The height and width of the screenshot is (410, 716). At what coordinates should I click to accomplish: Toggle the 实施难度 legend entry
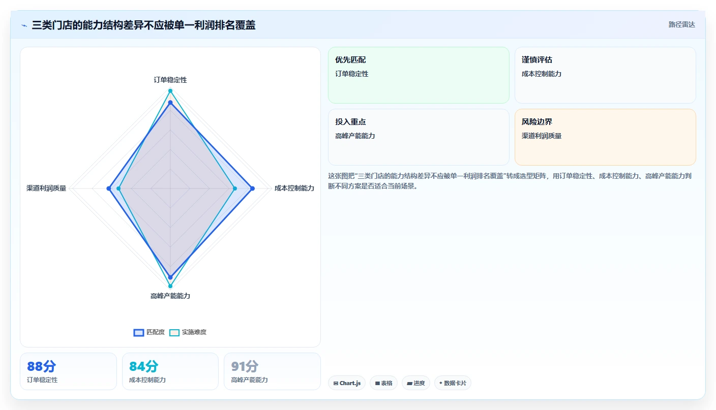(188, 332)
